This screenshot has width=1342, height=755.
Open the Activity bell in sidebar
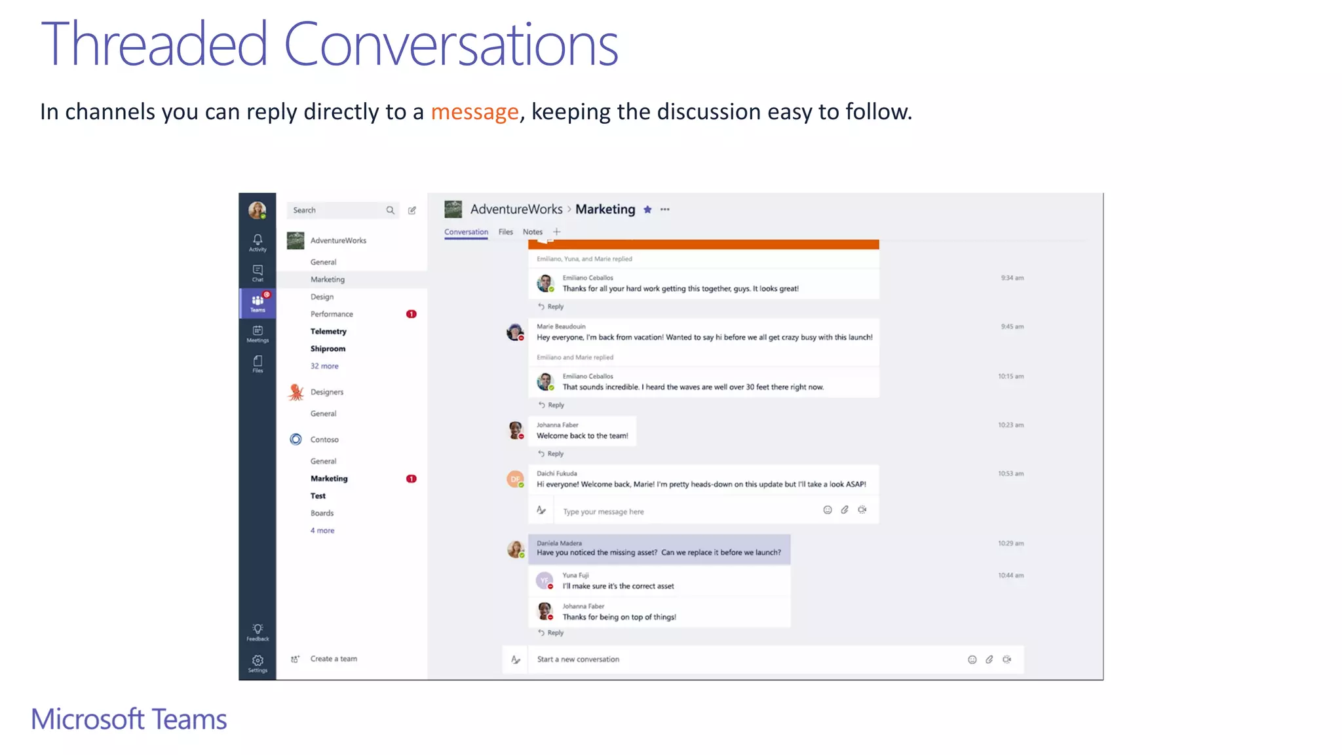tap(258, 242)
